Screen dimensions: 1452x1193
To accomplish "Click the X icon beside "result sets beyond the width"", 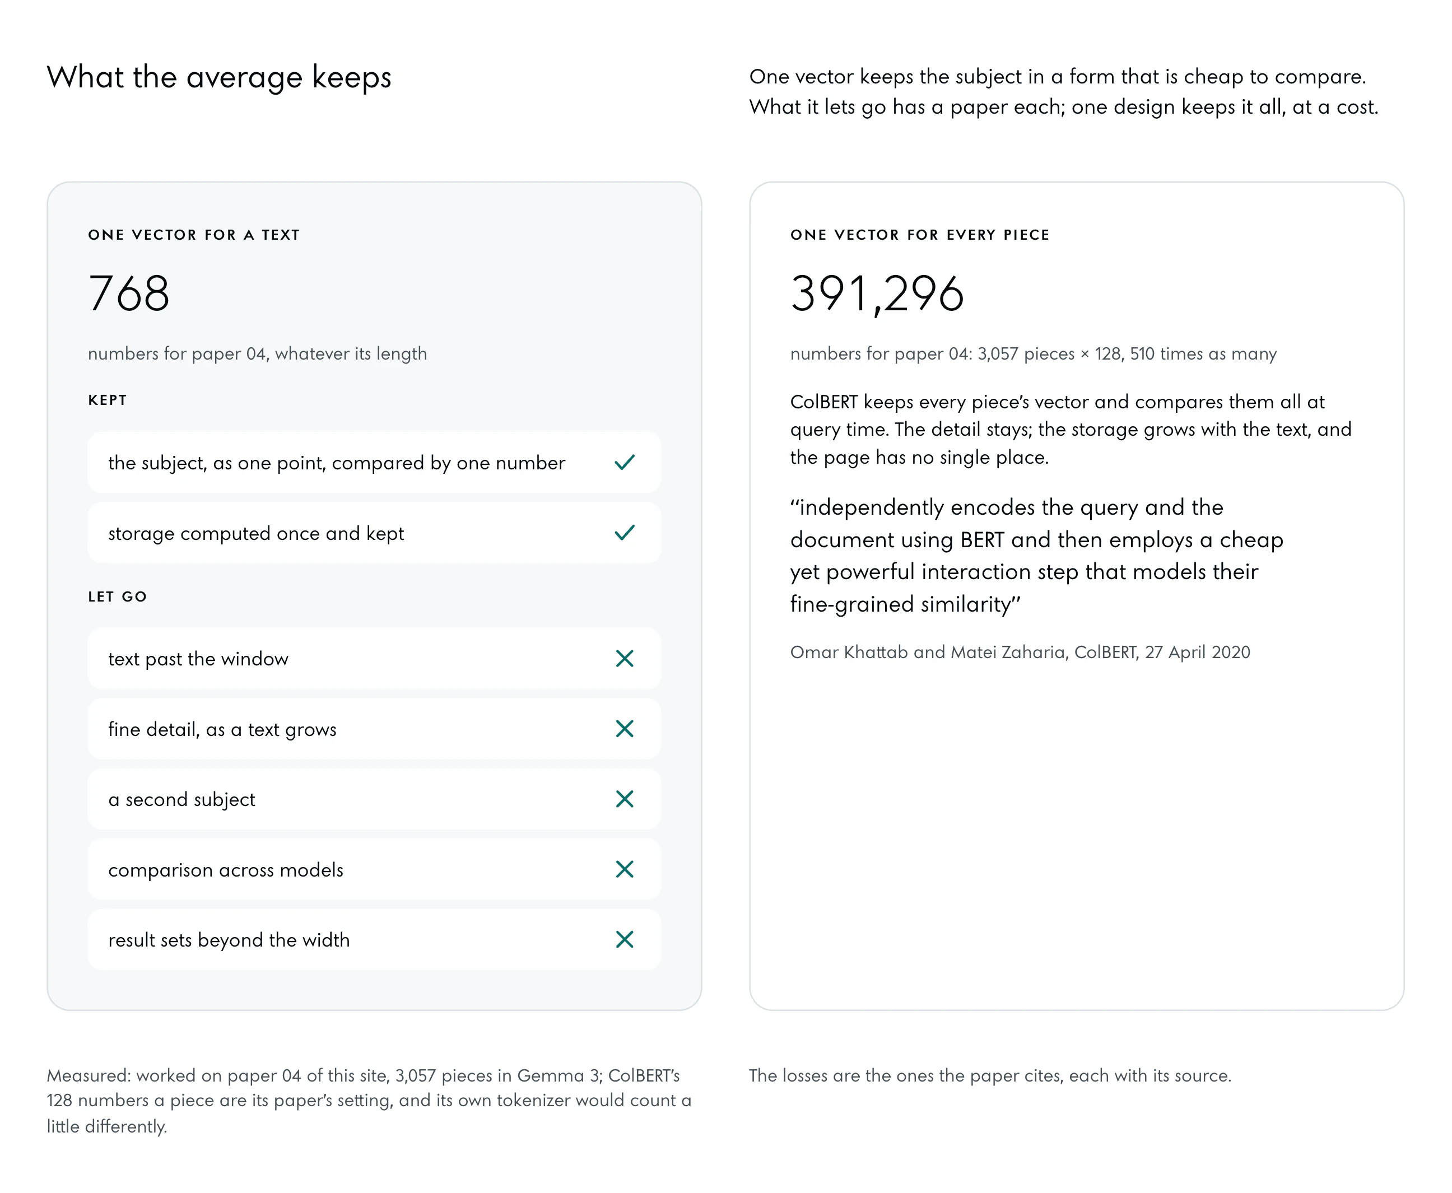I will (x=624, y=939).
